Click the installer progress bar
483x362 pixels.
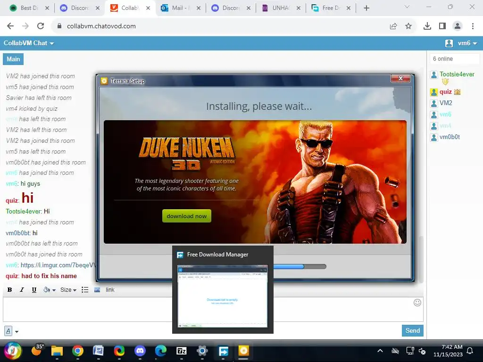(x=300, y=267)
